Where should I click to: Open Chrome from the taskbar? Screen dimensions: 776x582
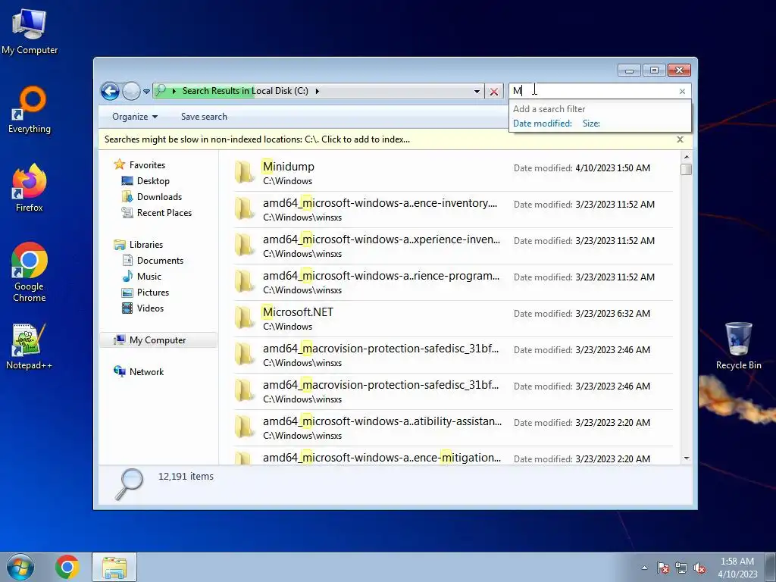point(67,567)
